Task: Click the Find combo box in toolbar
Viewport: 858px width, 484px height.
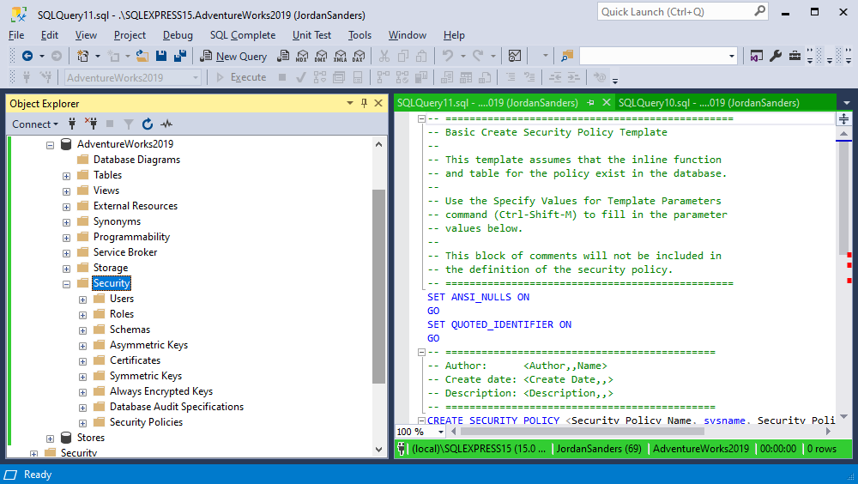Action: tap(658, 56)
